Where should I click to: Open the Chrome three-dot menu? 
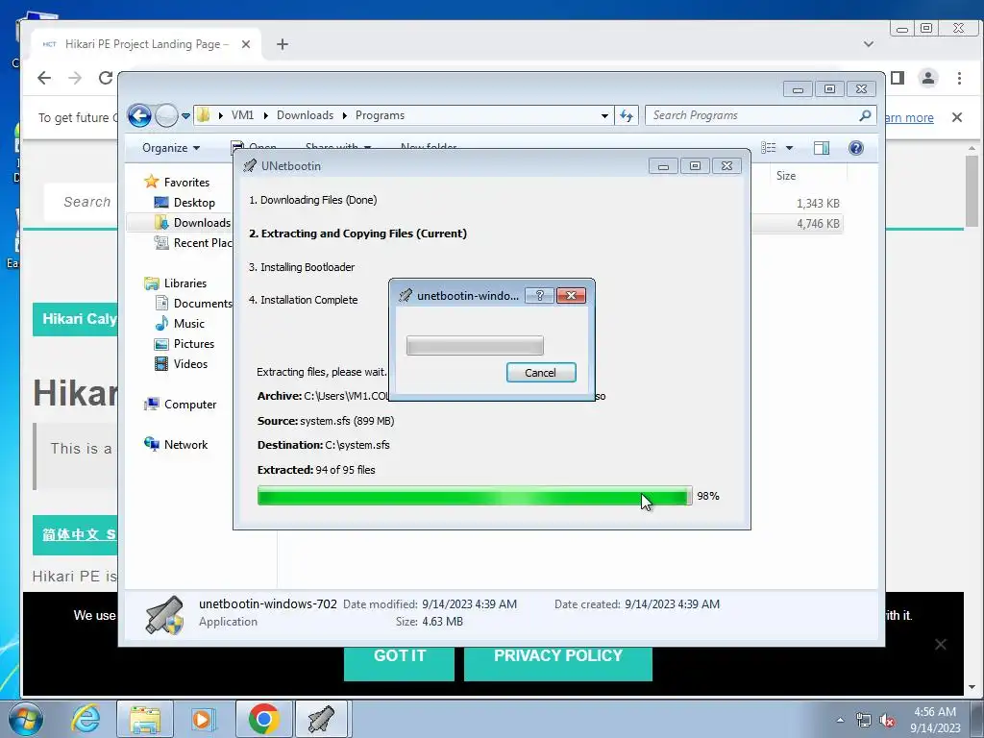coord(960,78)
